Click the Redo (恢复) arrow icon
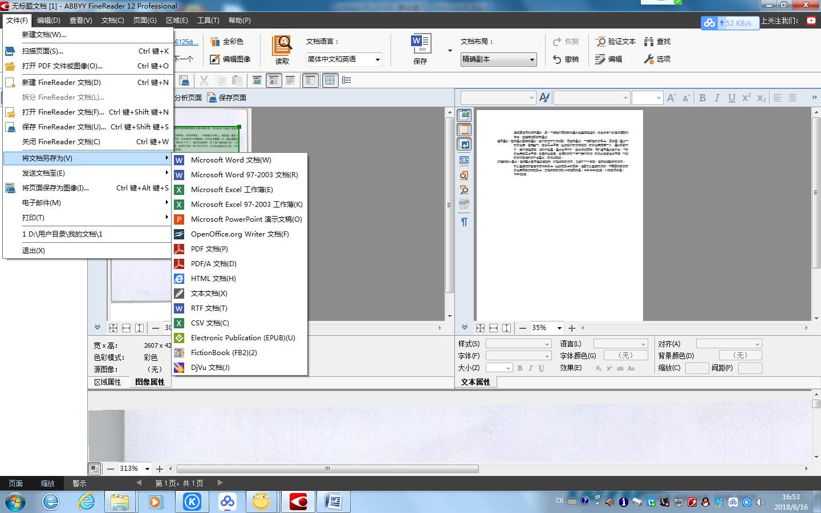 (x=557, y=42)
